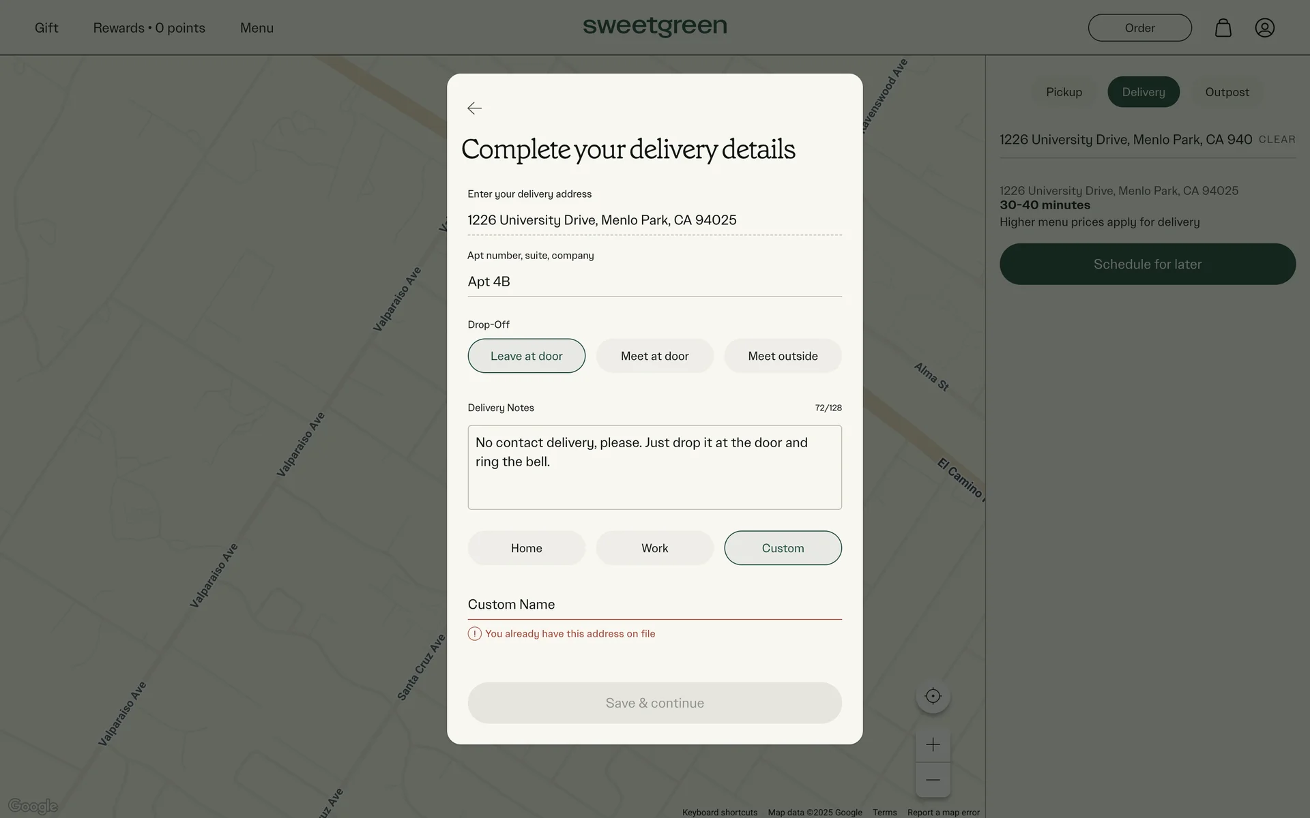Viewport: 1310px width, 818px height.
Task: Click the Custom Name input field
Action: tap(654, 605)
